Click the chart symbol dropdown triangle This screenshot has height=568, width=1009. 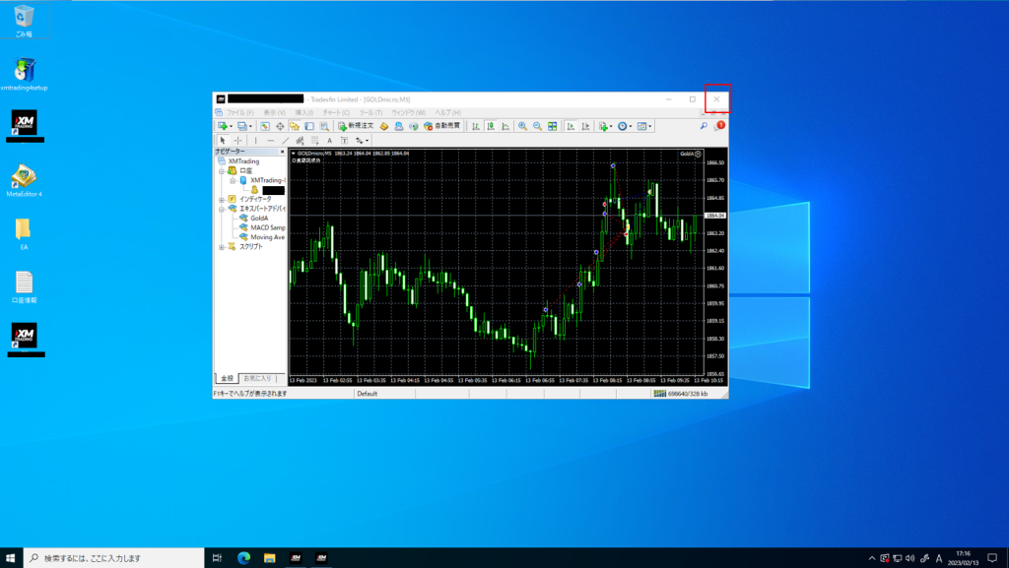pos(294,154)
